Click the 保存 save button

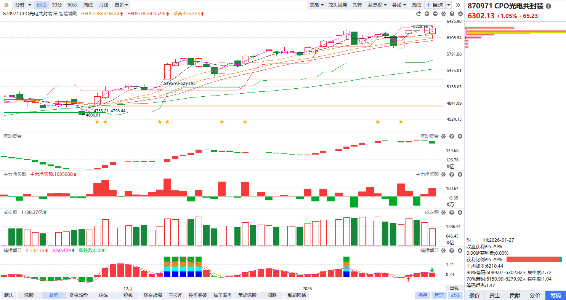(423, 295)
